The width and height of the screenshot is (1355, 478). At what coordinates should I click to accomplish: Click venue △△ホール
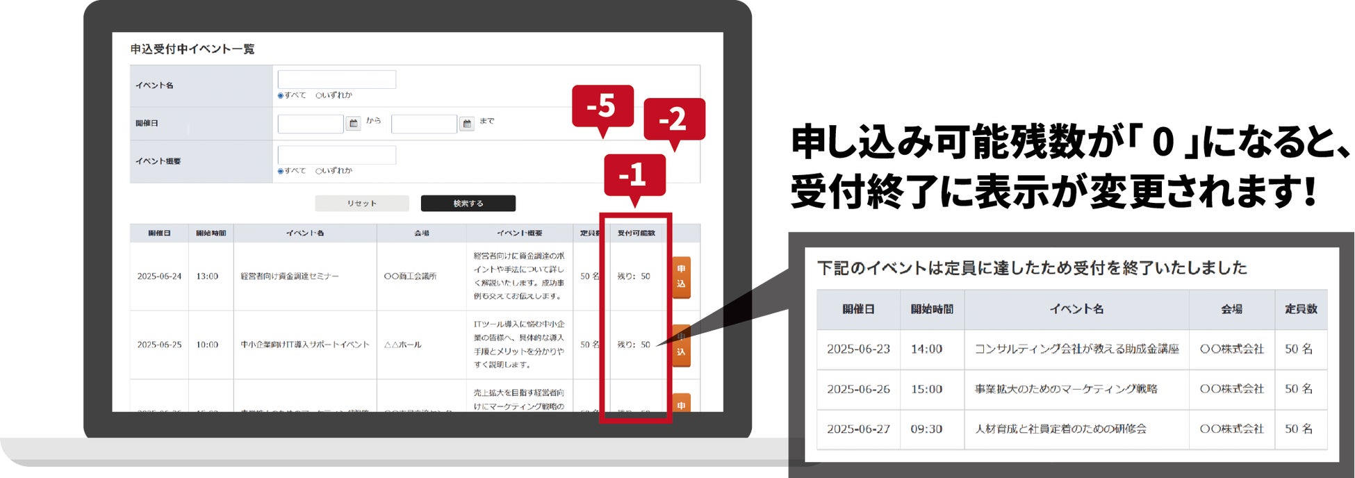pos(402,345)
